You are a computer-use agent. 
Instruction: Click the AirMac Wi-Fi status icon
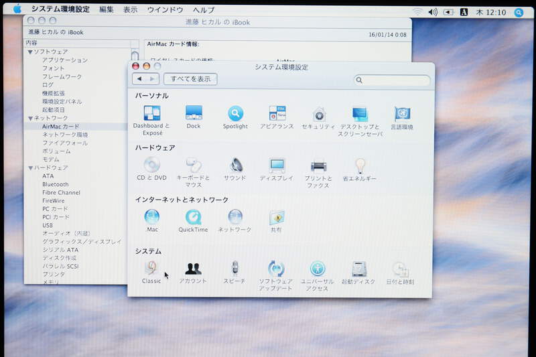click(417, 12)
